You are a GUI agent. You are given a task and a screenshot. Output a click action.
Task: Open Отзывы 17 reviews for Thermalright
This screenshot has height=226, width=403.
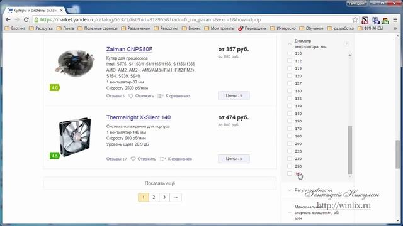116,159
